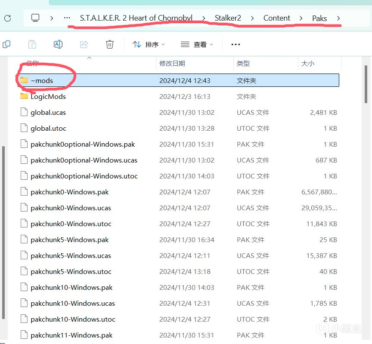The height and width of the screenshot is (344, 372).
Task: Select pakchunk0-Windows.pak file
Action: pyautogui.click(x=178, y=192)
